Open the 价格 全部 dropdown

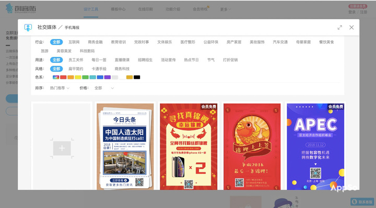104,88
